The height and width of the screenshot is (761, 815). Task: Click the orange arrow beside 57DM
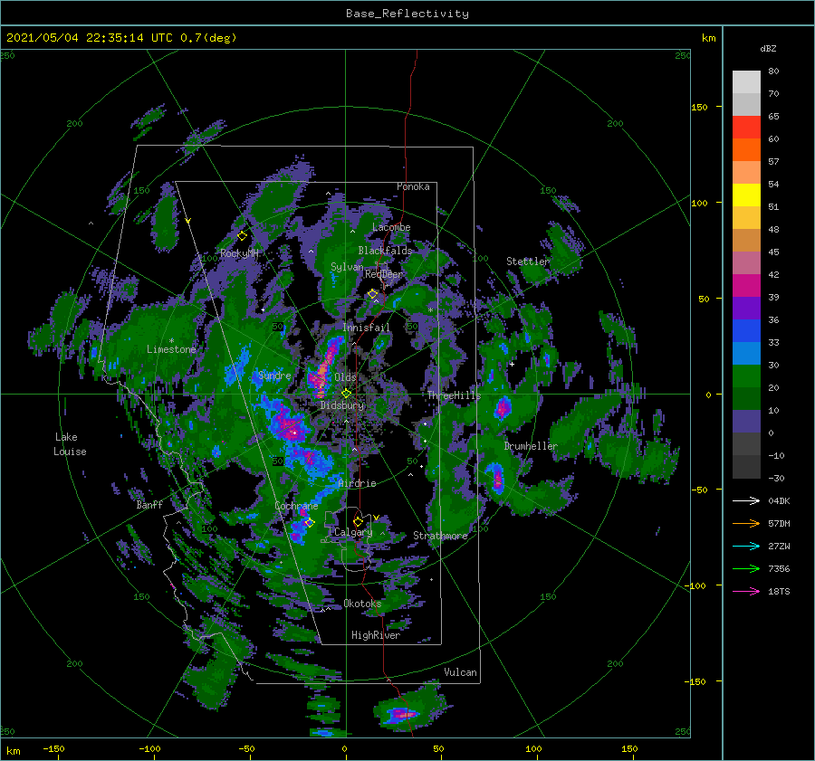point(746,524)
